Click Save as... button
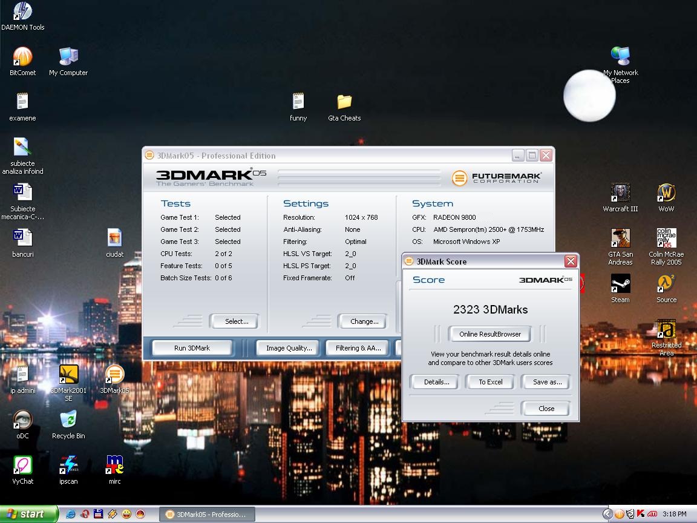Screen dimensions: 697x523 [545, 382]
